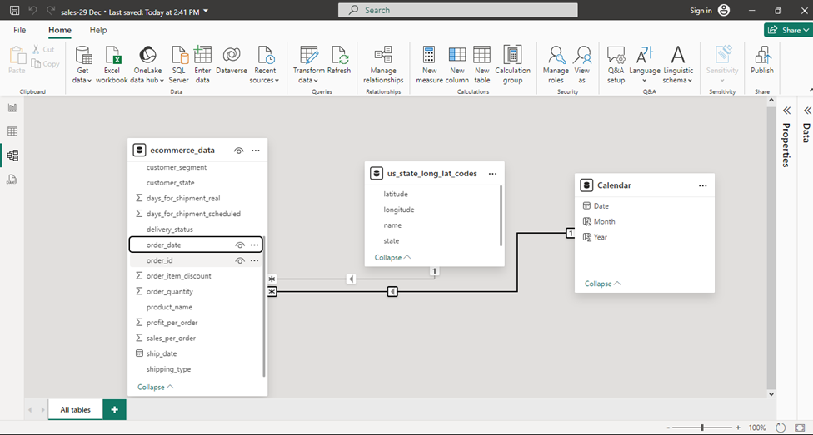The image size is (813, 435).
Task: Select relationship line to Calendar arrow
Action: point(392,292)
